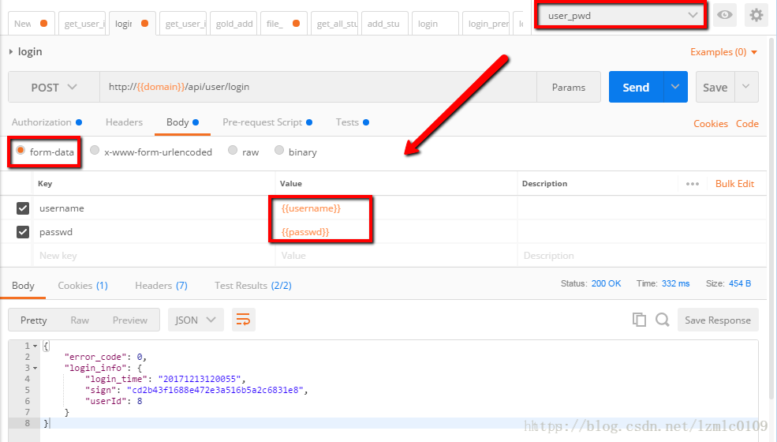This screenshot has width=777, height=442.
Task: Toggle word wrap in the response viewer
Action: coord(243,320)
